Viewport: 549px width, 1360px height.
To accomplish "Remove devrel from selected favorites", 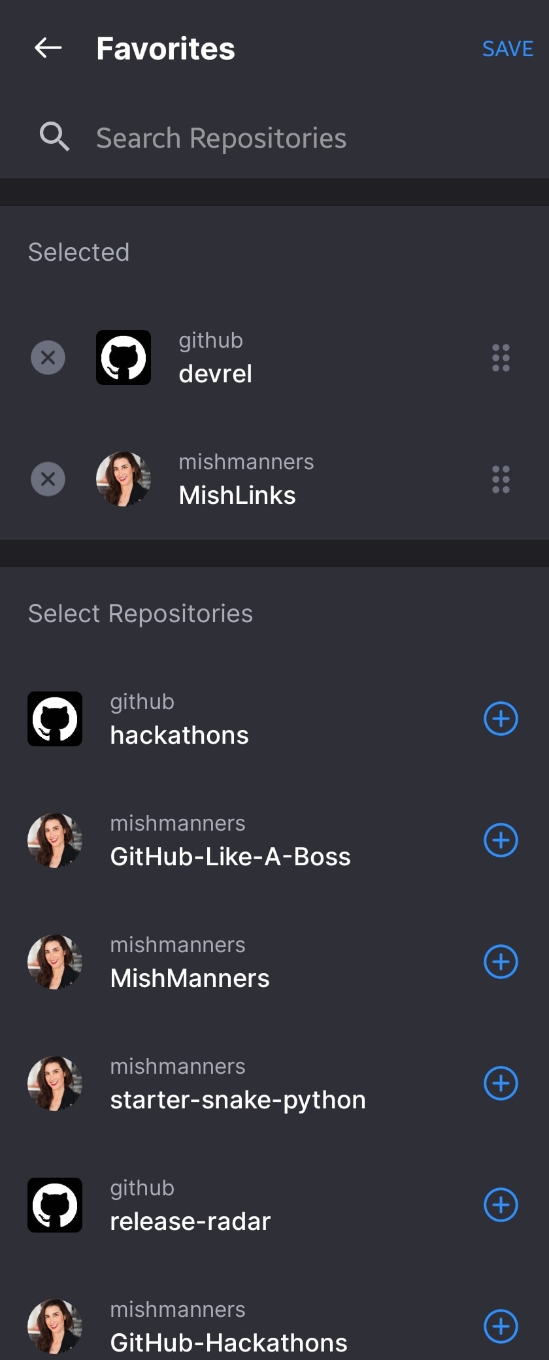I will 48,357.
